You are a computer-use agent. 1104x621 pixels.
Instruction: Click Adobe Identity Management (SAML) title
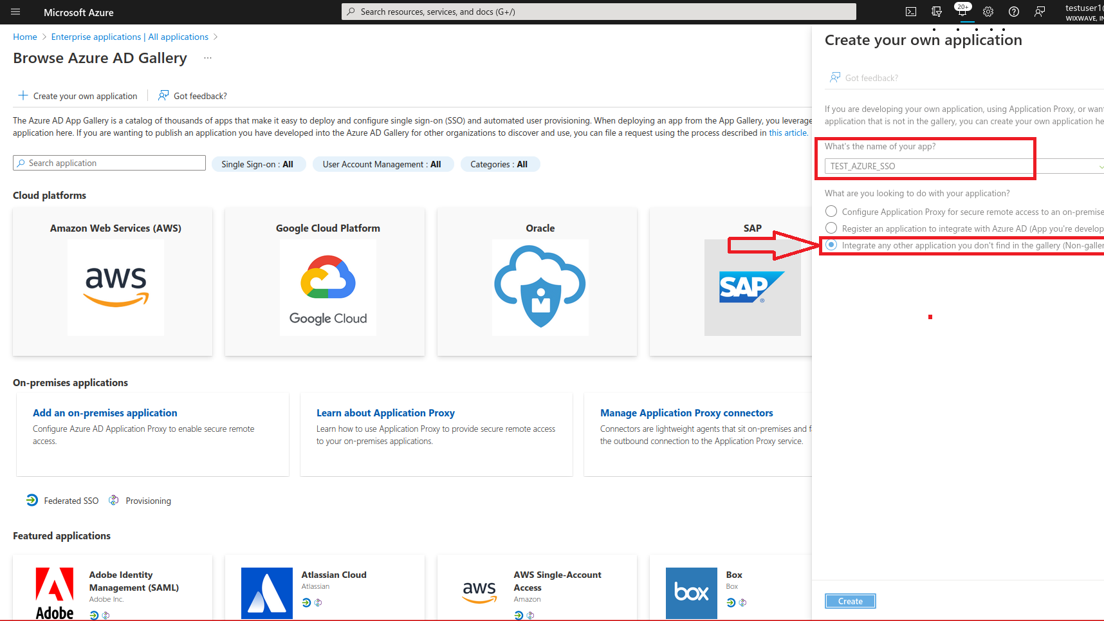click(x=134, y=581)
